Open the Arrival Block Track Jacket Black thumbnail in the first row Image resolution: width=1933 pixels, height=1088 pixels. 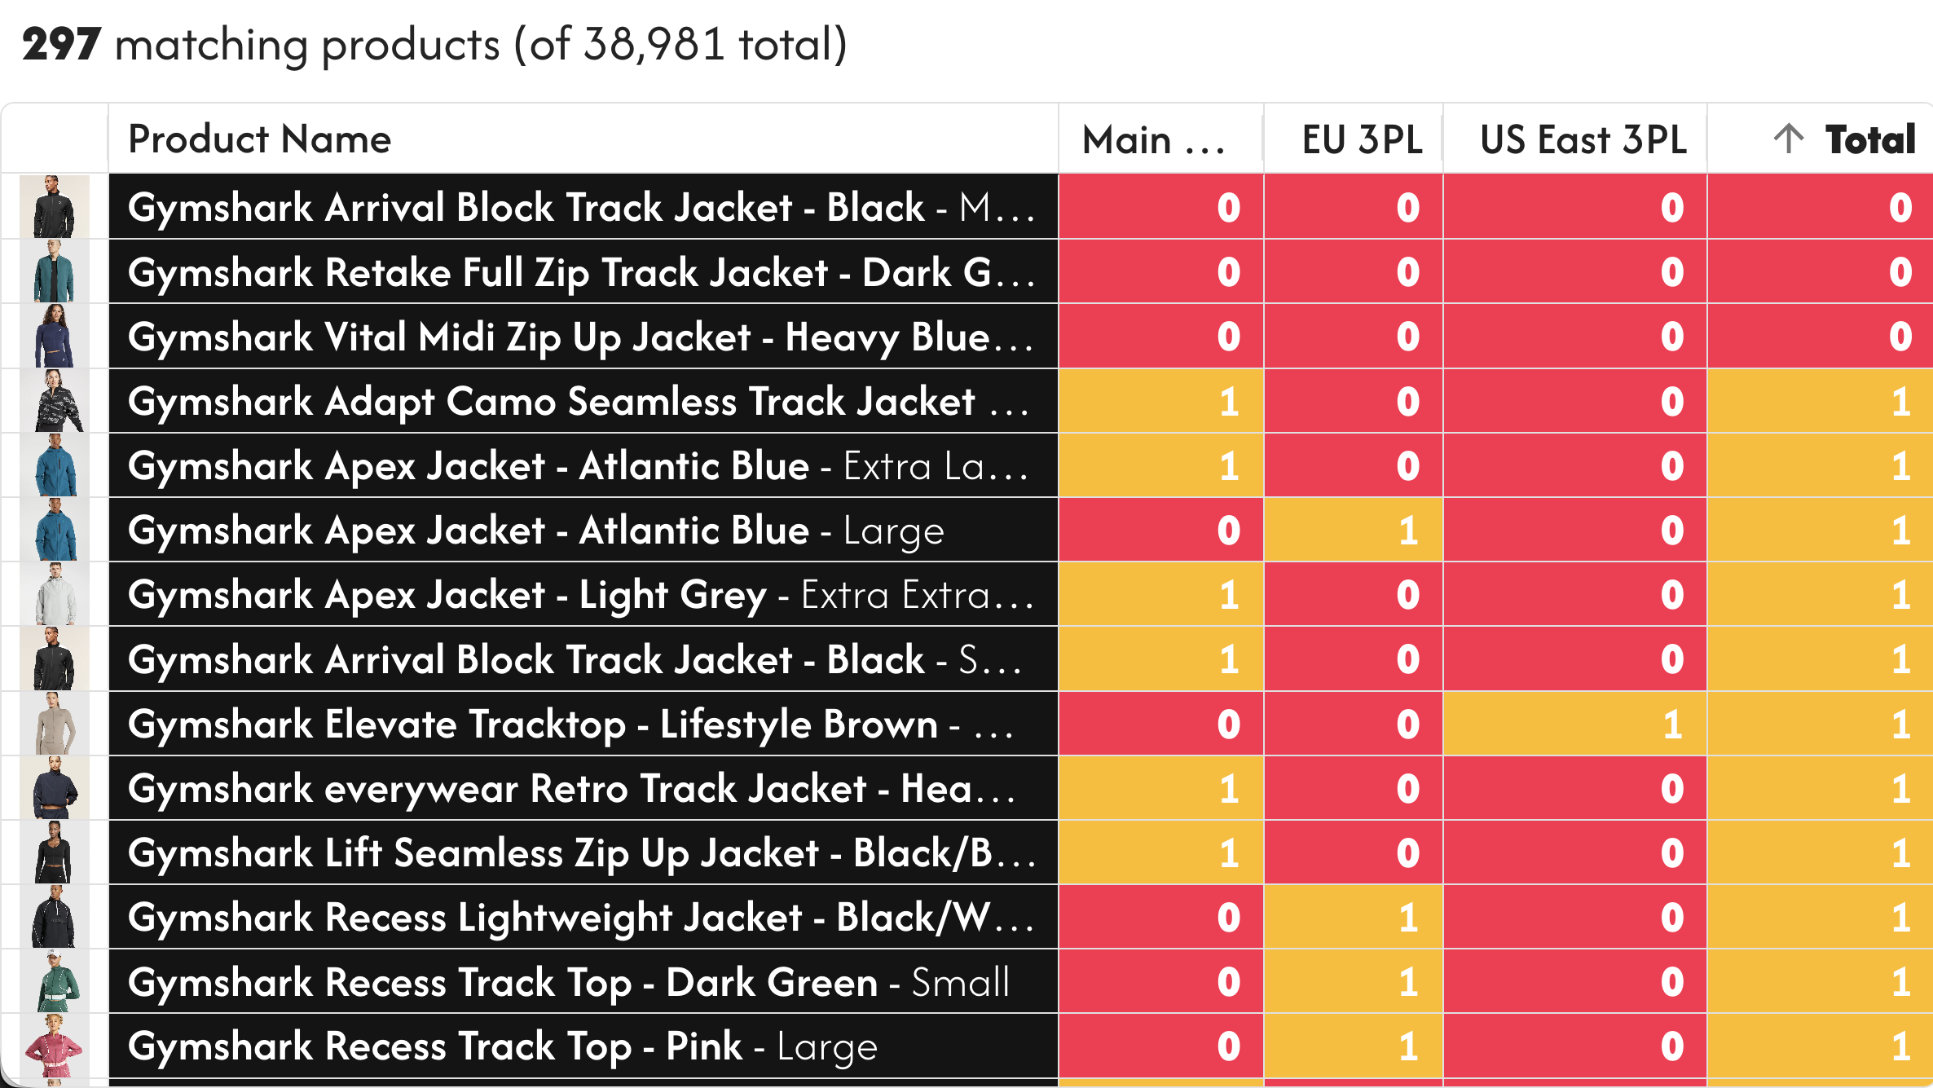(54, 207)
